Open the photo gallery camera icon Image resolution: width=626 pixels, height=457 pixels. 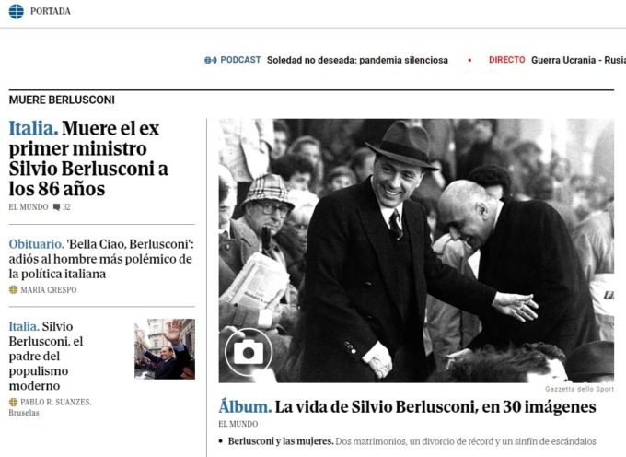[249, 352]
